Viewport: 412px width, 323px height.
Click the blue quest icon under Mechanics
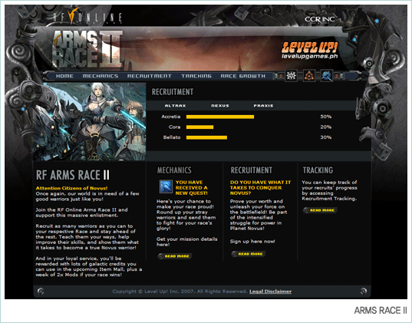click(166, 186)
